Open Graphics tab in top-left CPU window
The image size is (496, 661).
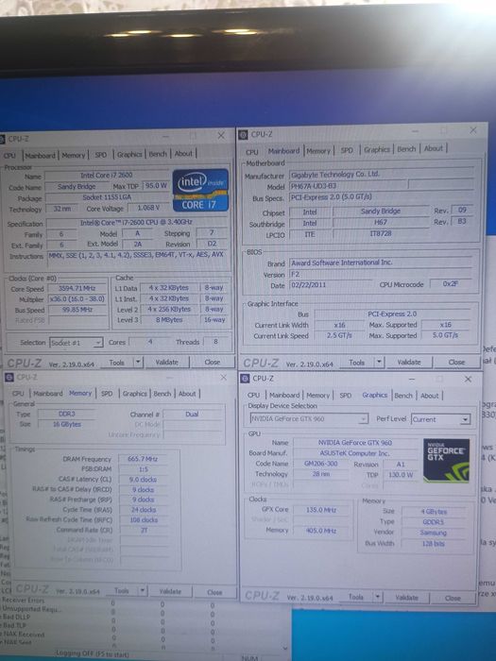click(129, 154)
